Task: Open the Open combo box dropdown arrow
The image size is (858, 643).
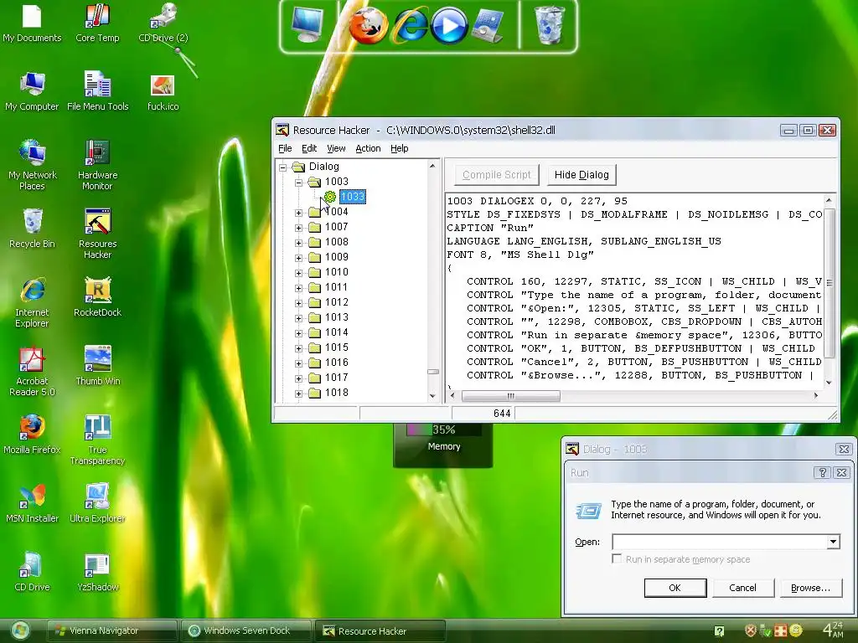Action: [x=833, y=542]
